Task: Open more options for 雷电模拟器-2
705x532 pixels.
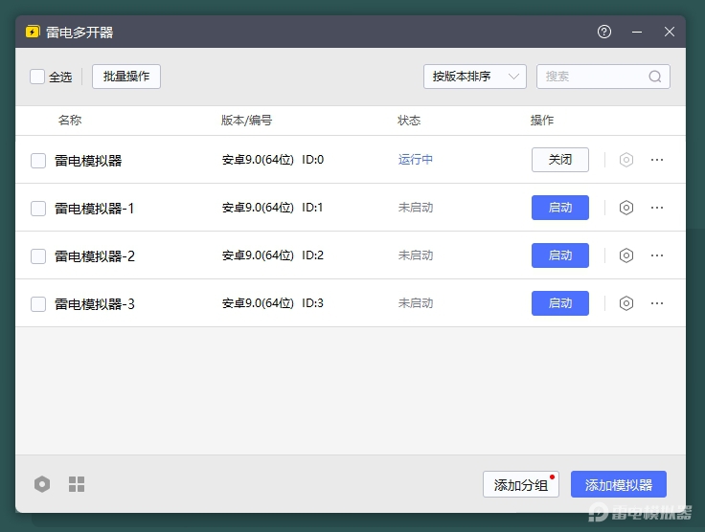Action: [657, 255]
